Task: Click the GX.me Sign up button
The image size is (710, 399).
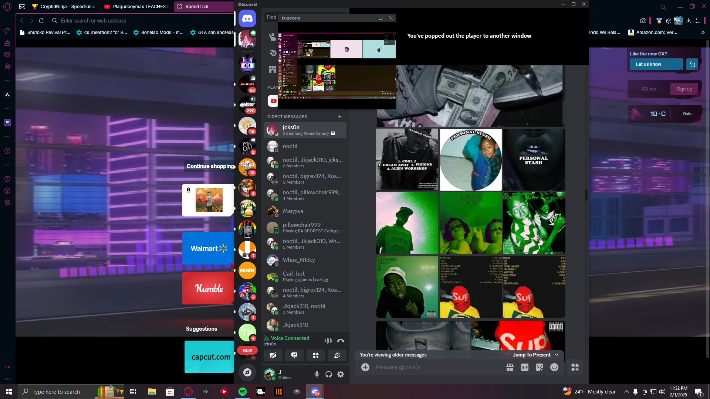Action: pyautogui.click(x=684, y=89)
